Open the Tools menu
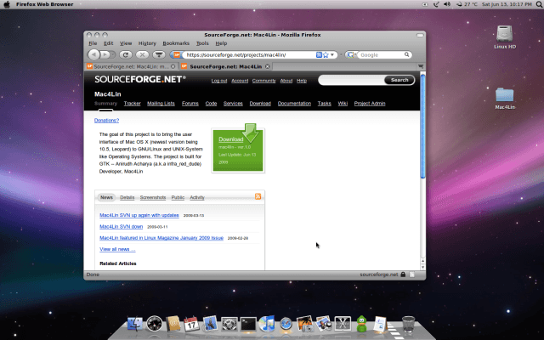The width and height of the screenshot is (544, 340). 202,43
